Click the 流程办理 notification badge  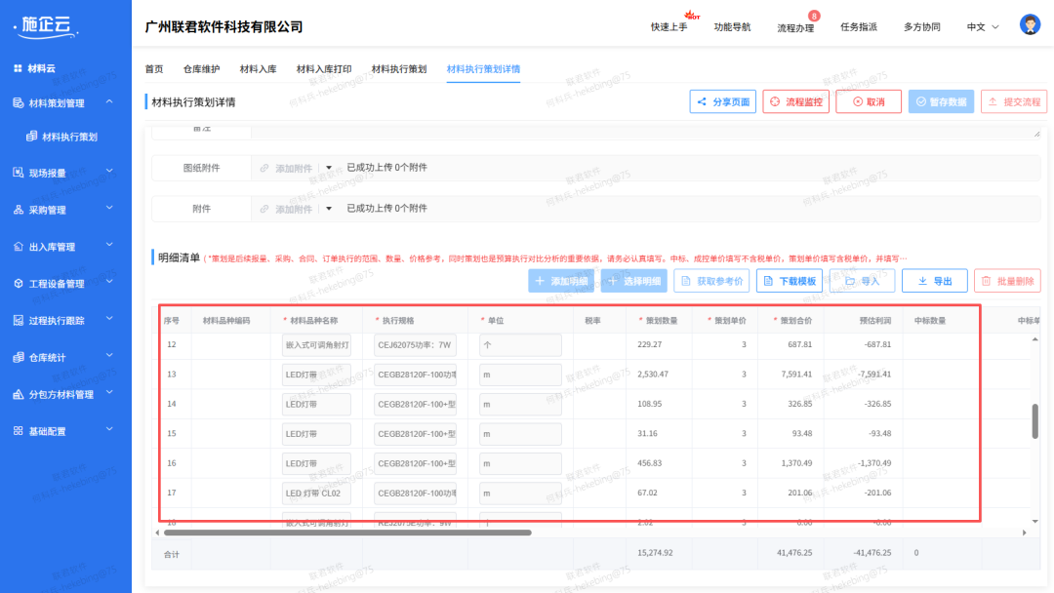(814, 16)
